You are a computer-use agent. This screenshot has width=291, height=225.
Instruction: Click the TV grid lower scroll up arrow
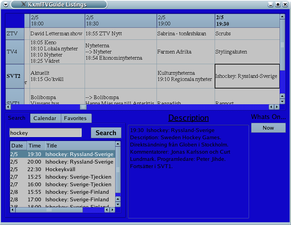282,96
